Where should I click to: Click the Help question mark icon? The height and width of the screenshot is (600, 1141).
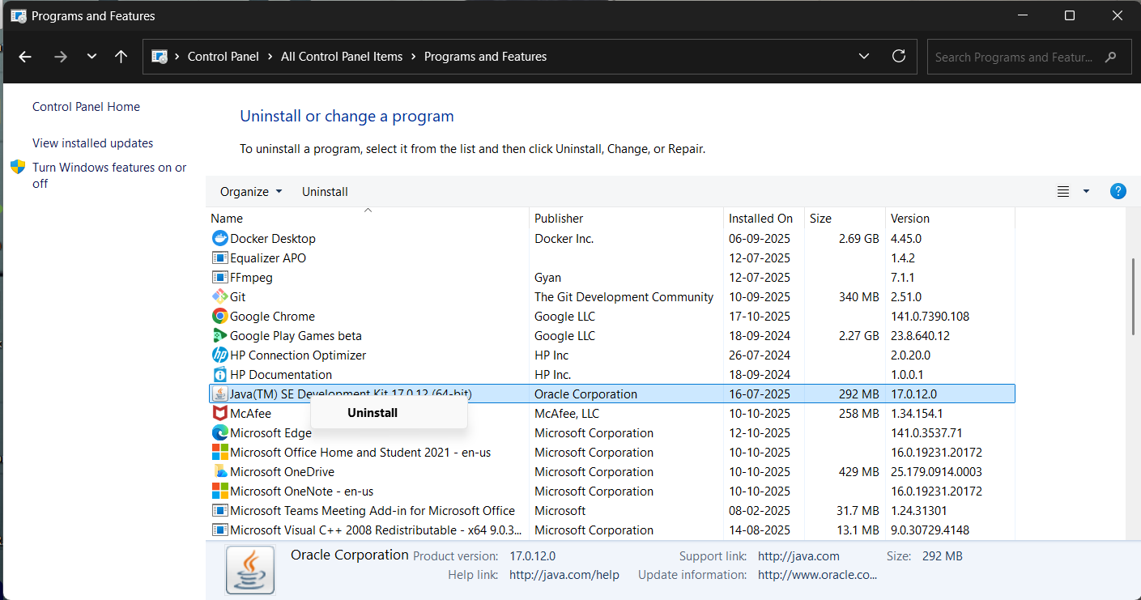[x=1118, y=191]
